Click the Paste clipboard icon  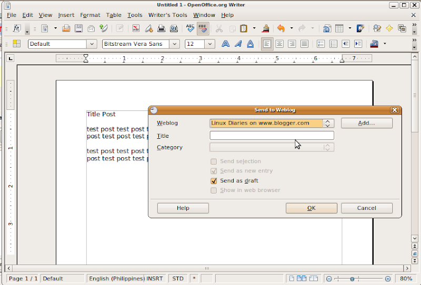coord(244,28)
